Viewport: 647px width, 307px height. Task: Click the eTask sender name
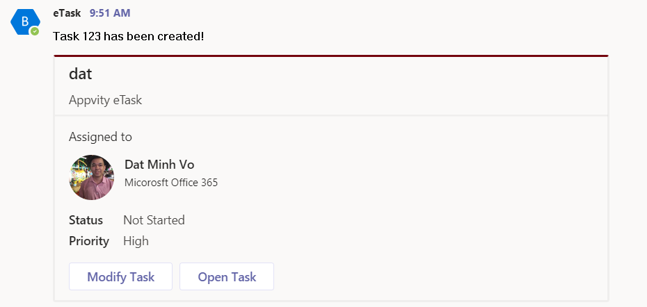(x=67, y=13)
